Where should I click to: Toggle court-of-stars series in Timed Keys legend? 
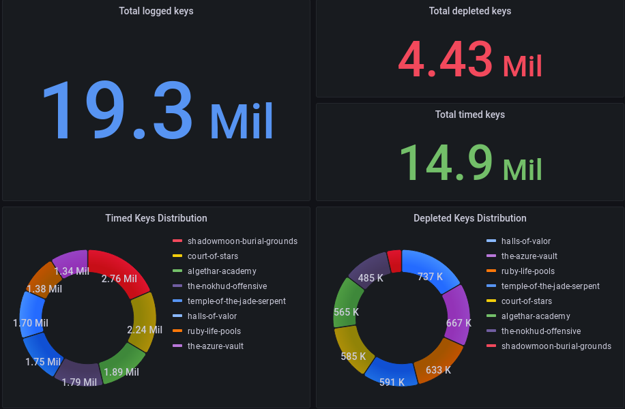[x=213, y=256]
